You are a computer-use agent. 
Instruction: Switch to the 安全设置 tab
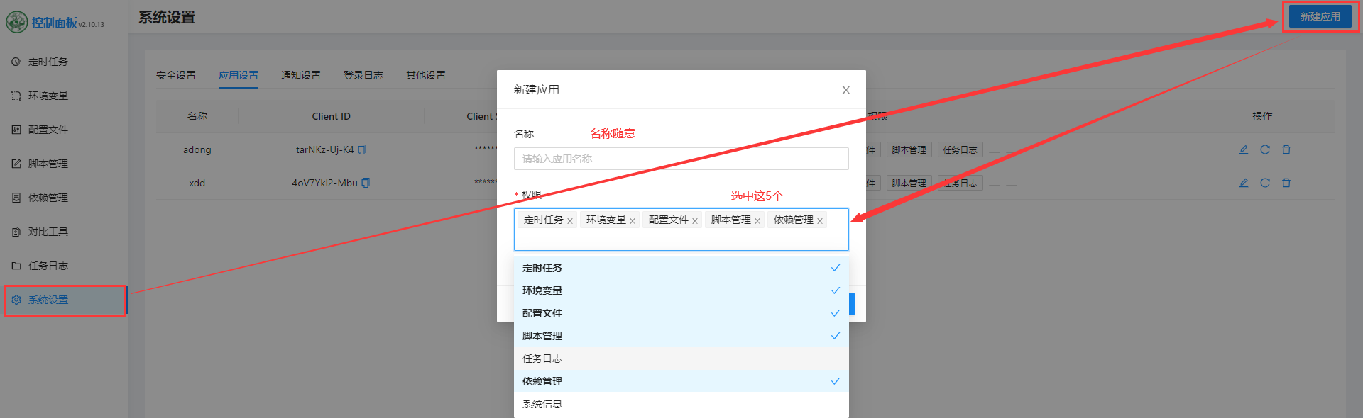pos(176,75)
